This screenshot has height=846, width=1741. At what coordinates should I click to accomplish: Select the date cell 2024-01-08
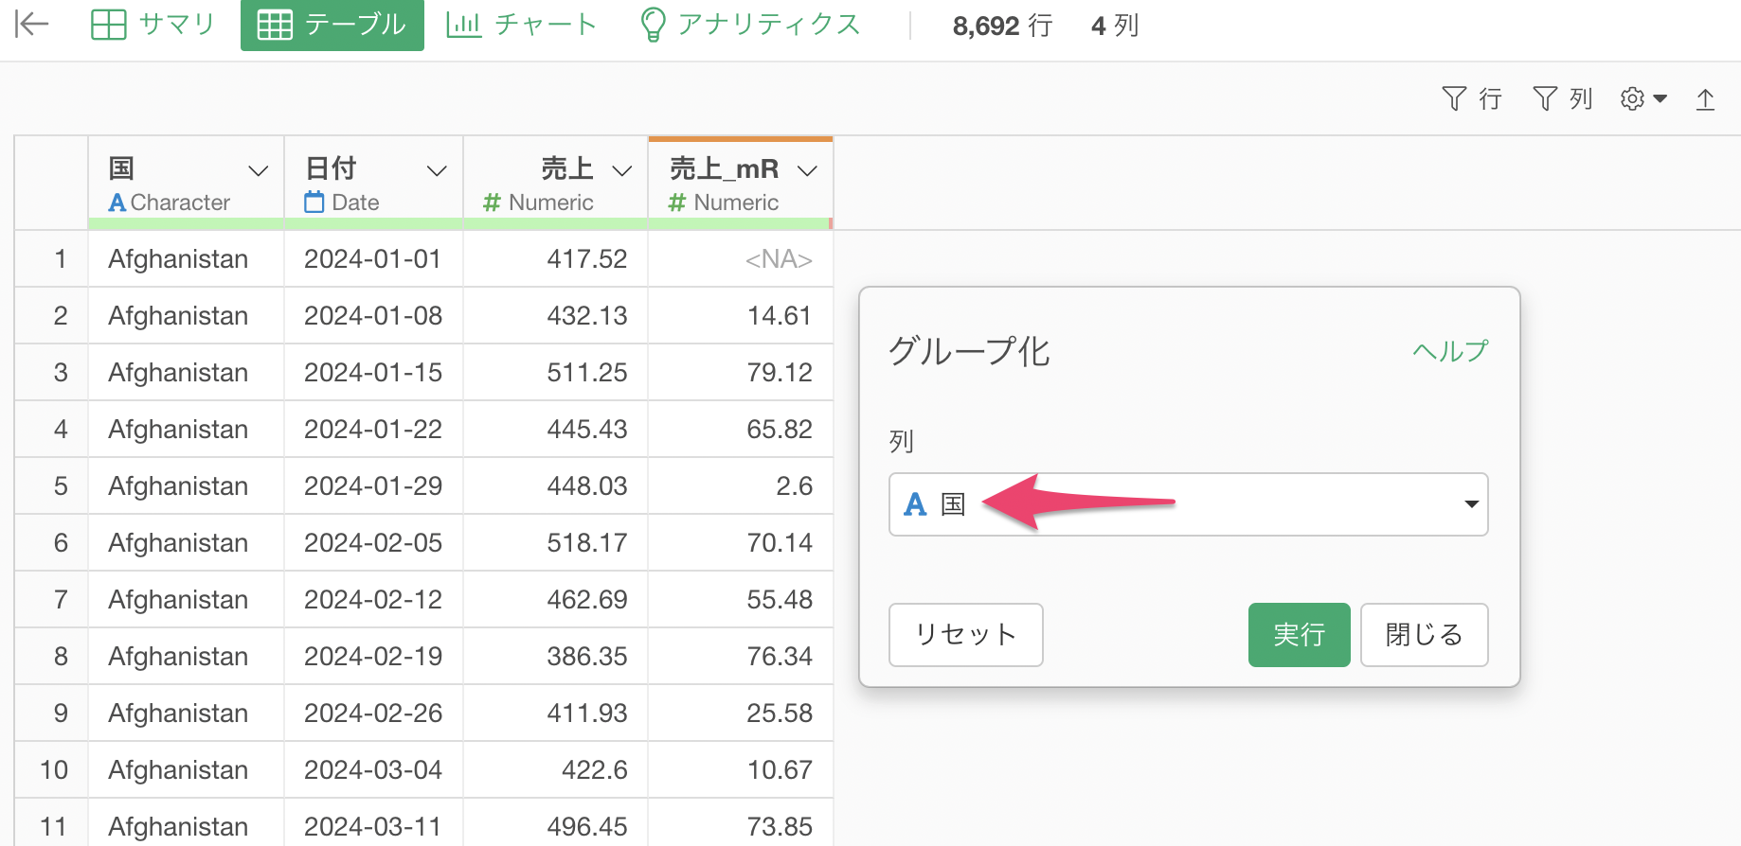click(x=373, y=315)
